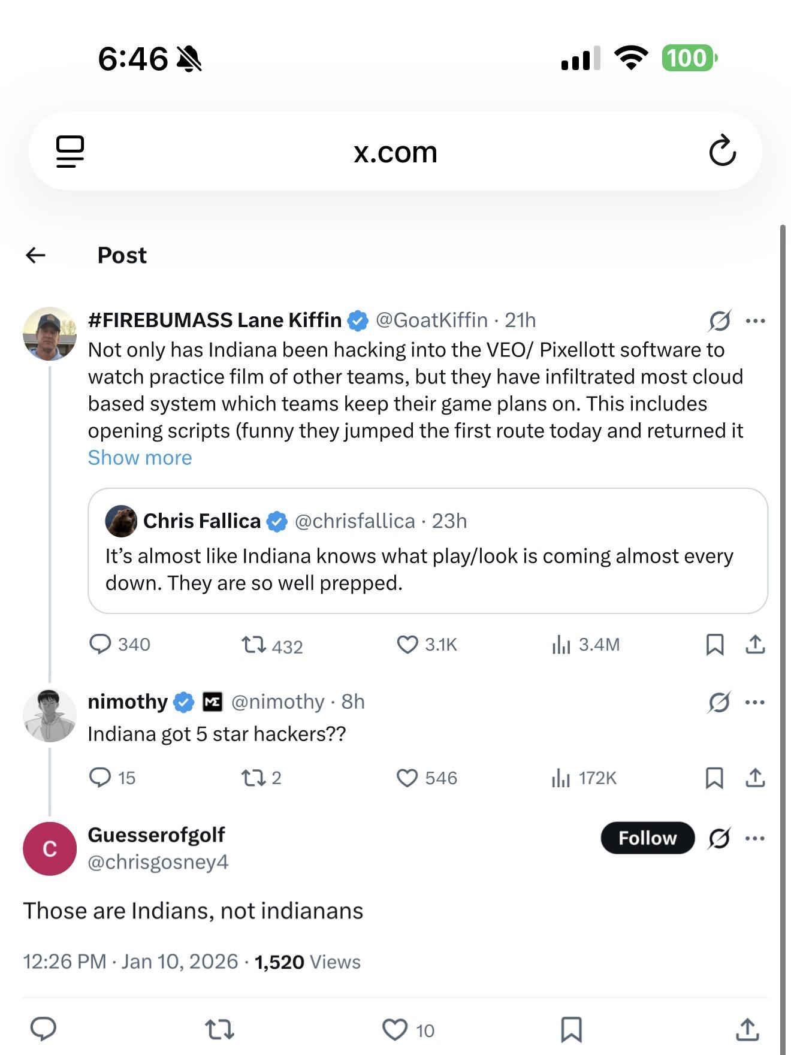Image resolution: width=791 pixels, height=1055 pixels.
Task: Tap the x.com address bar
Action: point(395,152)
